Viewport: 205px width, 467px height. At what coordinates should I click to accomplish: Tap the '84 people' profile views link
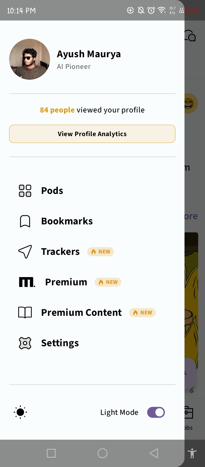57,110
